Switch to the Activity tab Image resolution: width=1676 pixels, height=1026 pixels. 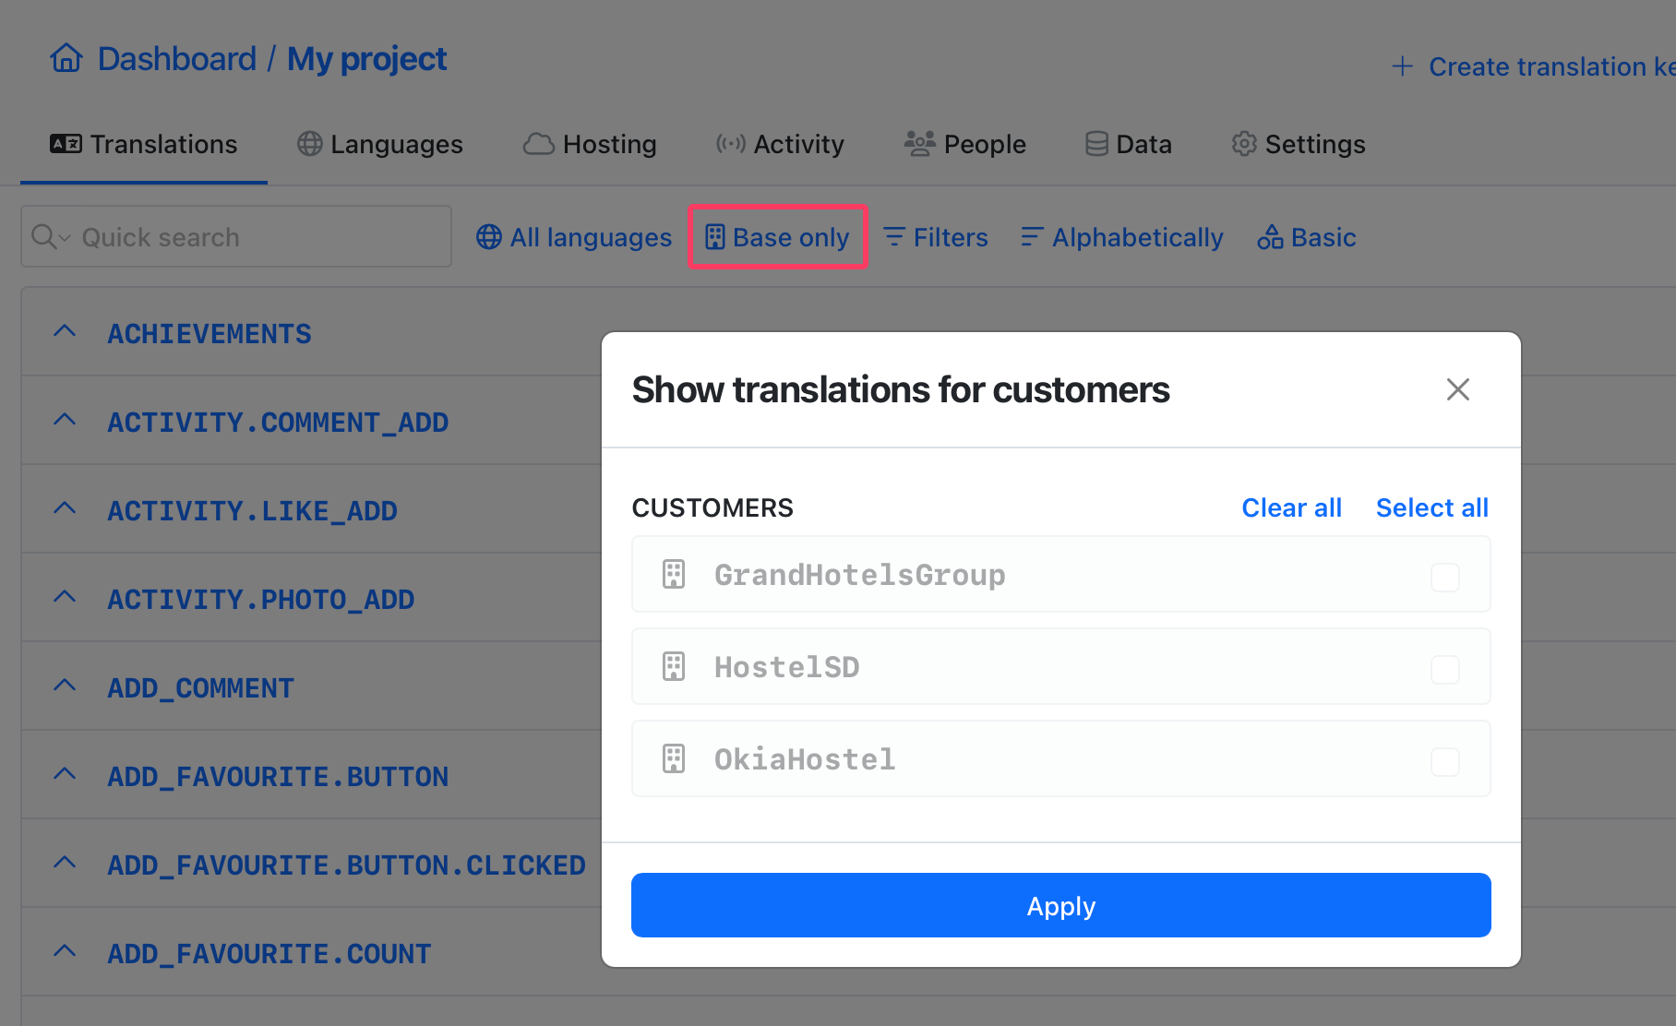pos(780,144)
